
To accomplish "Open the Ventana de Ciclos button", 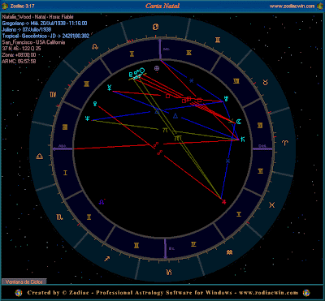I will (x=24, y=282).
